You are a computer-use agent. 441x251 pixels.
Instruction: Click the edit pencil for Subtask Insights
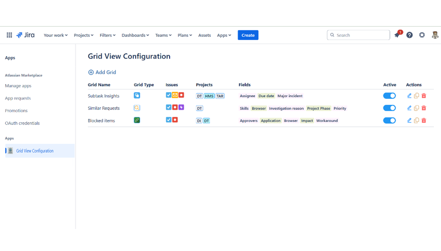tap(409, 96)
